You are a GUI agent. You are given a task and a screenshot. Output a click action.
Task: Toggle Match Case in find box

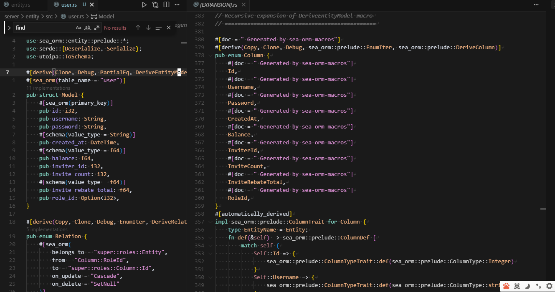tap(79, 28)
